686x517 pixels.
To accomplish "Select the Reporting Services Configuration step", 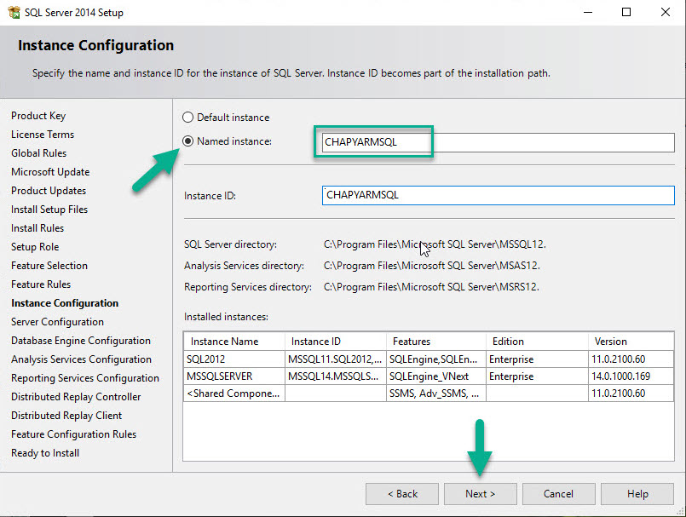I will [85, 378].
